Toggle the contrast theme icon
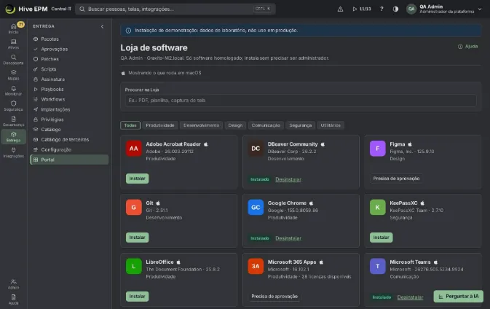This screenshot has width=490, height=309. pyautogui.click(x=395, y=9)
